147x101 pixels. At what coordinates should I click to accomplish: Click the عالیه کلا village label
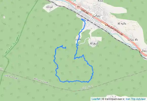tap(122, 23)
